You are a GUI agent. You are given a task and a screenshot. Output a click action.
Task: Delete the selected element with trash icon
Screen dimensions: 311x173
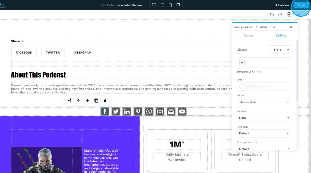pyautogui.click(x=105, y=101)
